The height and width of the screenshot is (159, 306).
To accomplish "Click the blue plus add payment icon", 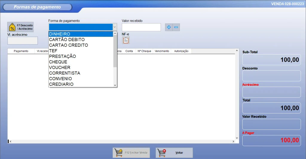I will pyautogui.click(x=169, y=27).
